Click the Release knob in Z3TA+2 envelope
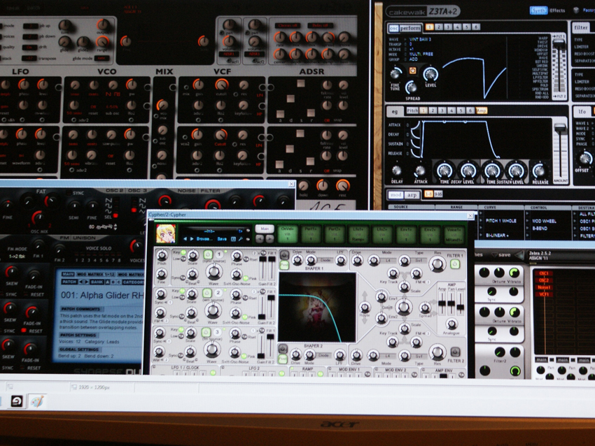Viewport: 595px width, 446px height. (539, 171)
